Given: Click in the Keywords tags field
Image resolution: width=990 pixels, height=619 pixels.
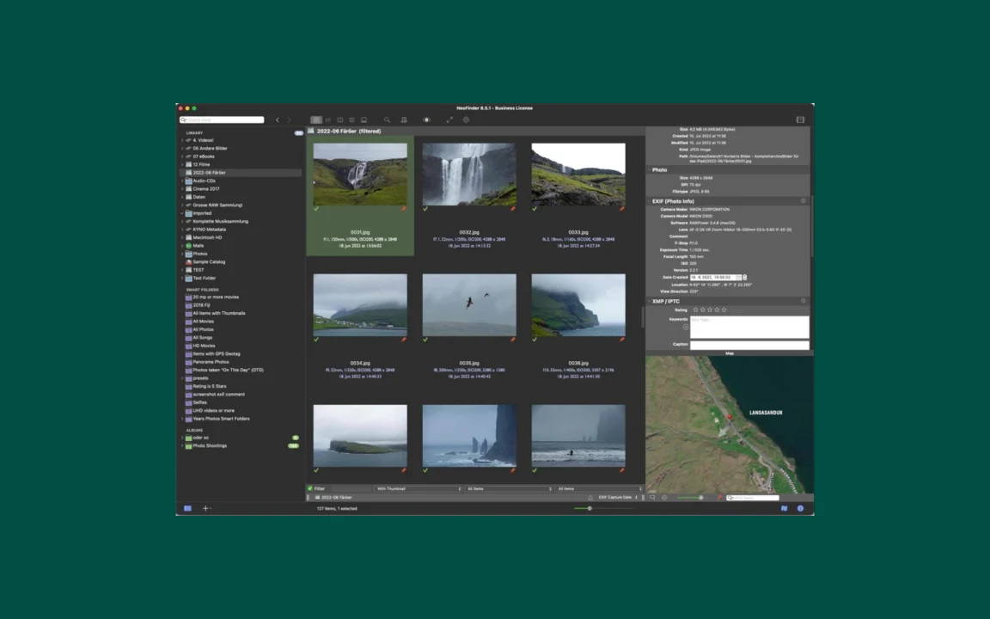Looking at the screenshot, I should pyautogui.click(x=749, y=328).
